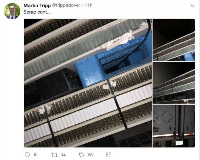200x160 pixels.
Task: Click the retweet count number 14
Action: coord(63,155)
